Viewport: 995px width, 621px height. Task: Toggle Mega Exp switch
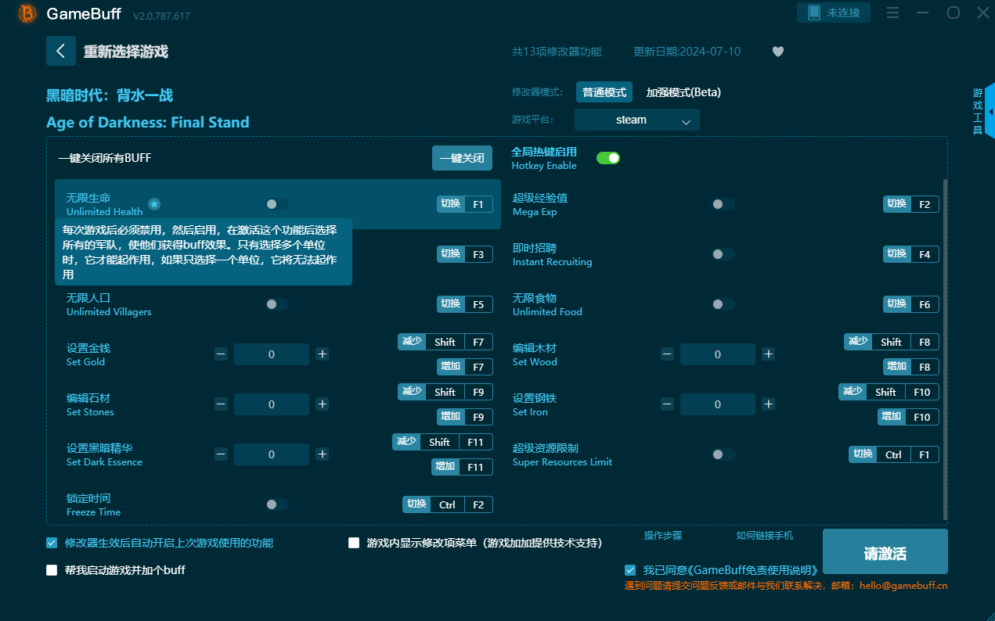723,204
